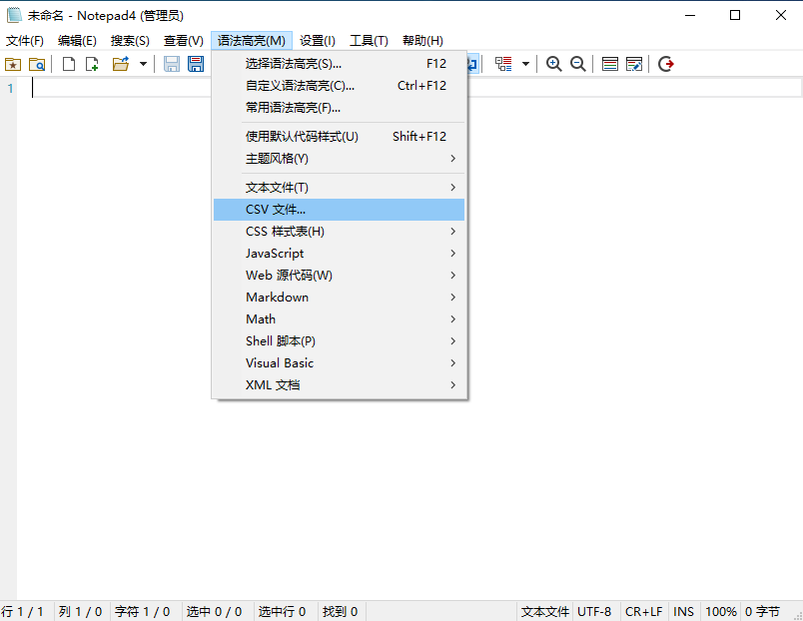The height and width of the screenshot is (621, 803).
Task: Expand the 文本文件(T) submenu
Action: tap(339, 188)
